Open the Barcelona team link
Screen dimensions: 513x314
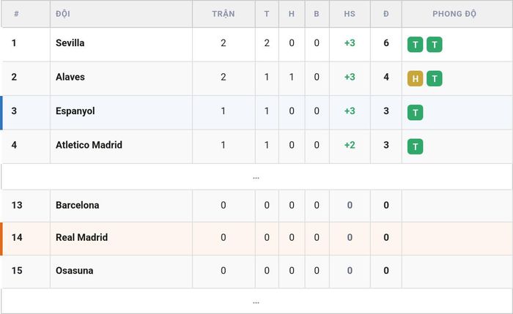click(77, 205)
